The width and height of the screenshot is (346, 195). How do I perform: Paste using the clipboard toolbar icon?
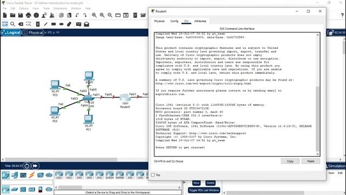click(x=69, y=15)
